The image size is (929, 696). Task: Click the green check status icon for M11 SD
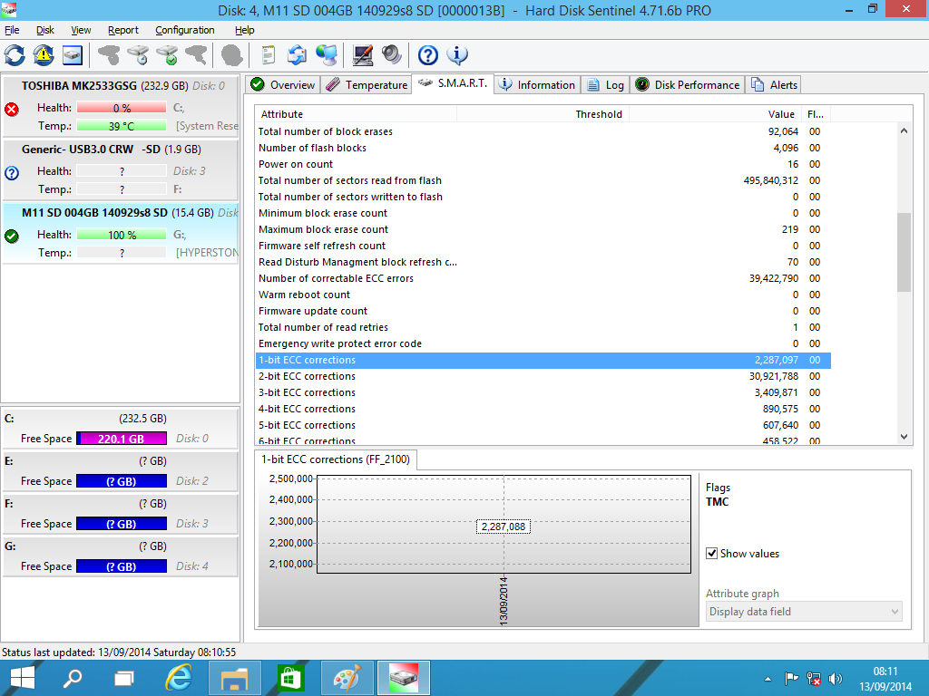(12, 237)
